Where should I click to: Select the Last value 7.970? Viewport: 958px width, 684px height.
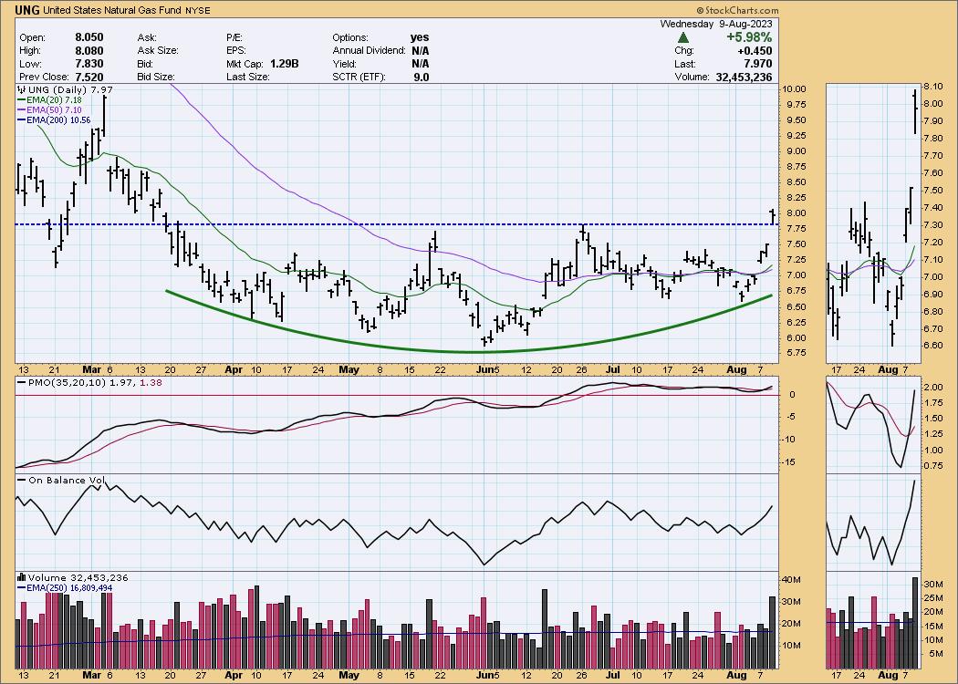tap(757, 64)
